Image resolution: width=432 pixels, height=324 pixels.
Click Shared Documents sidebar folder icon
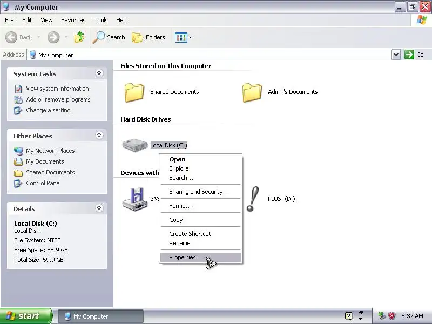18,172
